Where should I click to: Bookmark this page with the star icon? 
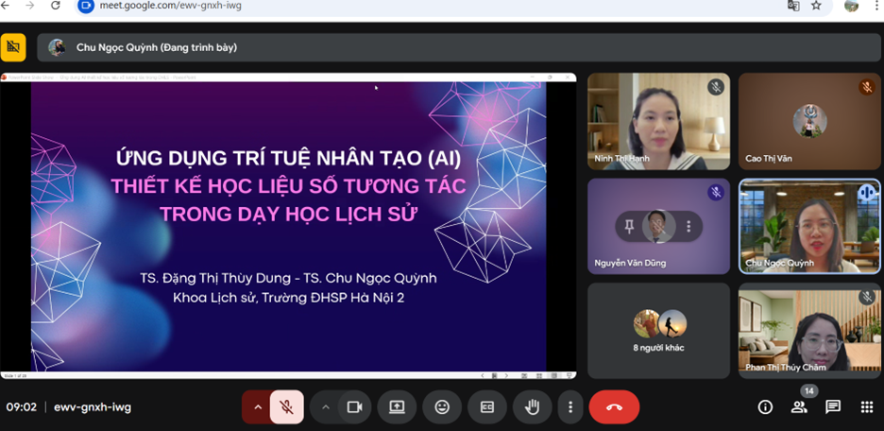(x=816, y=6)
